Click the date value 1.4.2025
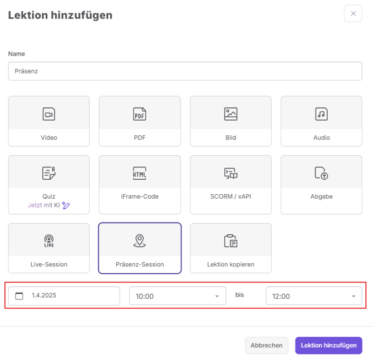Screen dimensions: 373x360 click(x=44, y=295)
